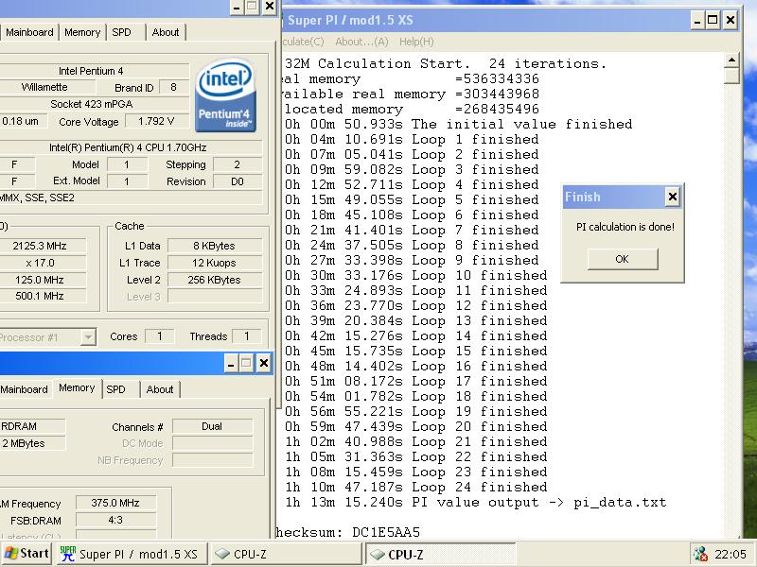The width and height of the screenshot is (757, 567).
Task: Click OK in the Finish dialog
Action: (623, 259)
